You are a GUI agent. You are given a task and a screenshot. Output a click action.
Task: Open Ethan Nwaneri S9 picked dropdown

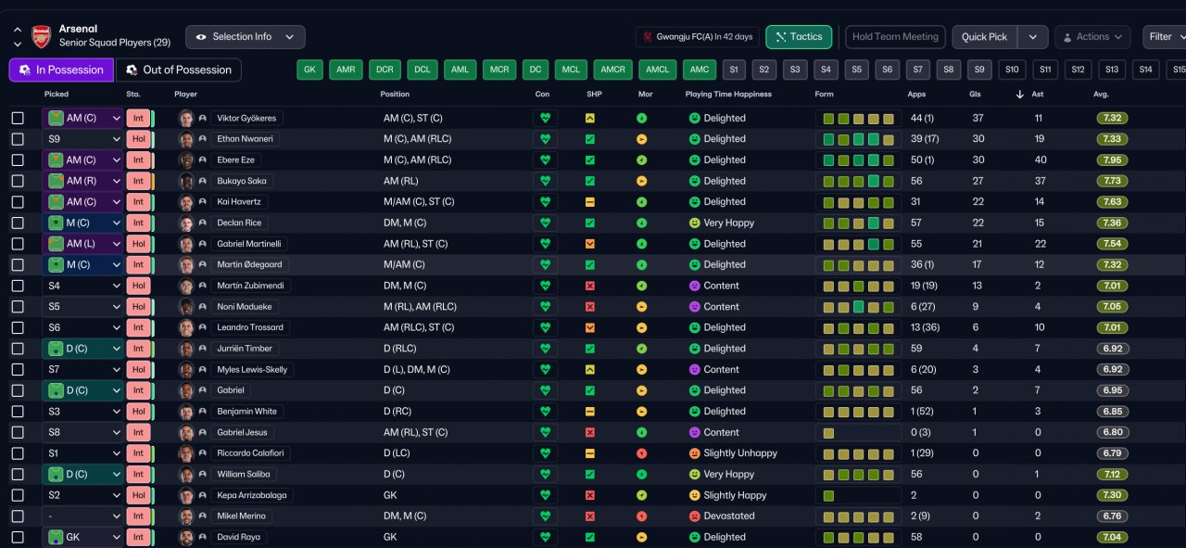[82, 139]
